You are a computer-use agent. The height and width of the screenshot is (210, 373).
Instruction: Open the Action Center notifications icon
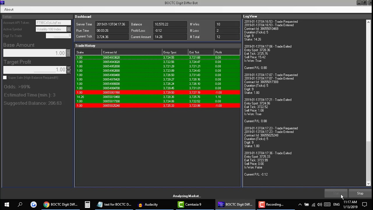point(365,204)
